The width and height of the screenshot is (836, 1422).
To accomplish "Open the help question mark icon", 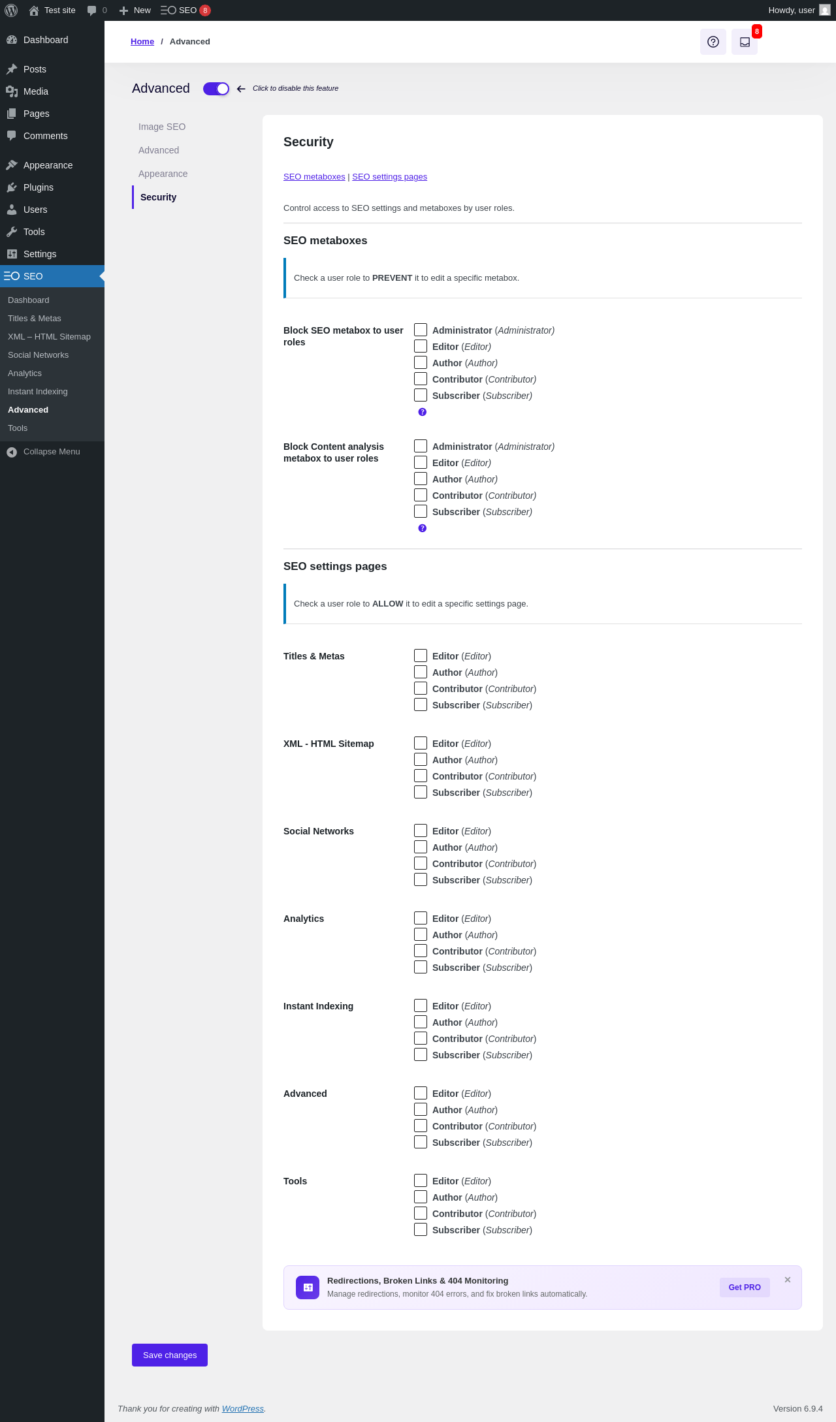I will (713, 42).
